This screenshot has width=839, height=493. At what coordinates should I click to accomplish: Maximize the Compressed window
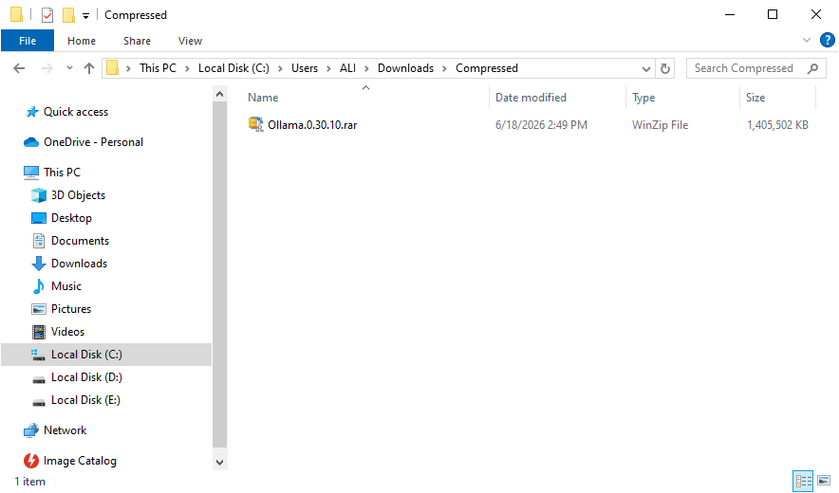coord(773,14)
